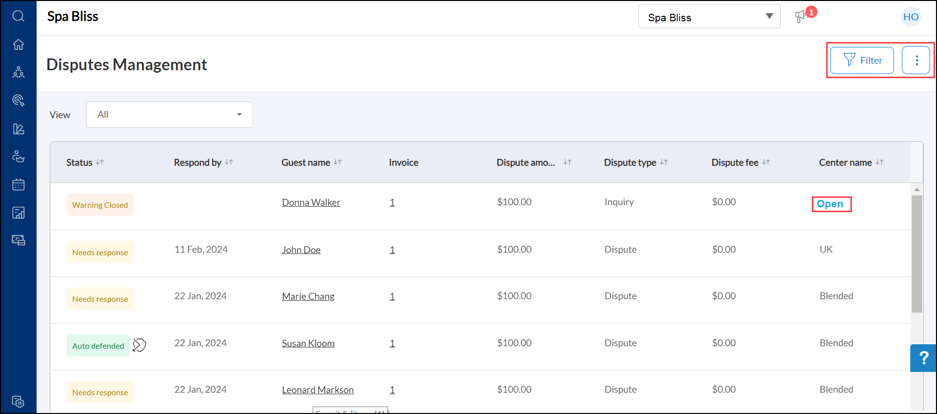Sort by Dispute fee column

[766, 162]
